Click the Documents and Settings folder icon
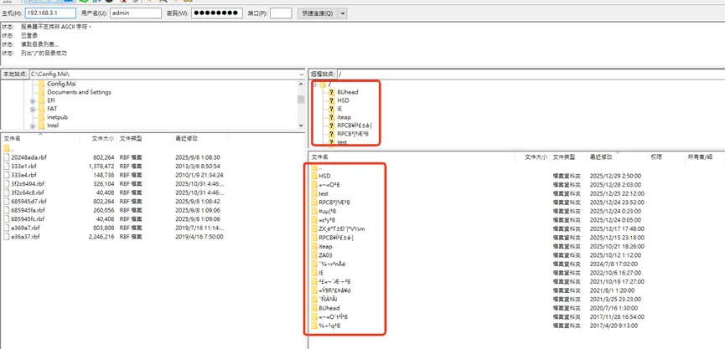The image size is (725, 349). point(42,92)
